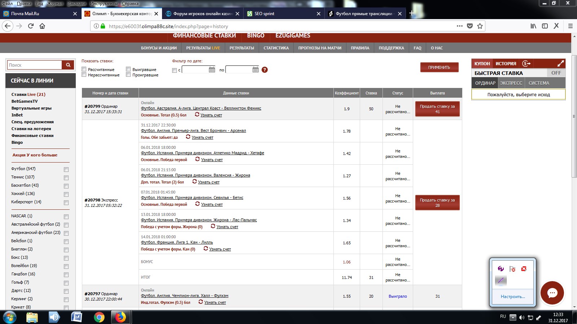Click the 'from' date input field
The image size is (577, 324).
tap(195, 70)
